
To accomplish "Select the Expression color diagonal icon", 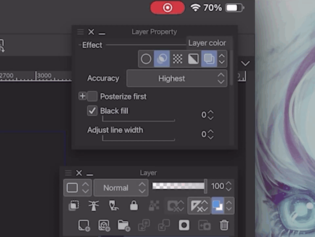I will point(193,59).
